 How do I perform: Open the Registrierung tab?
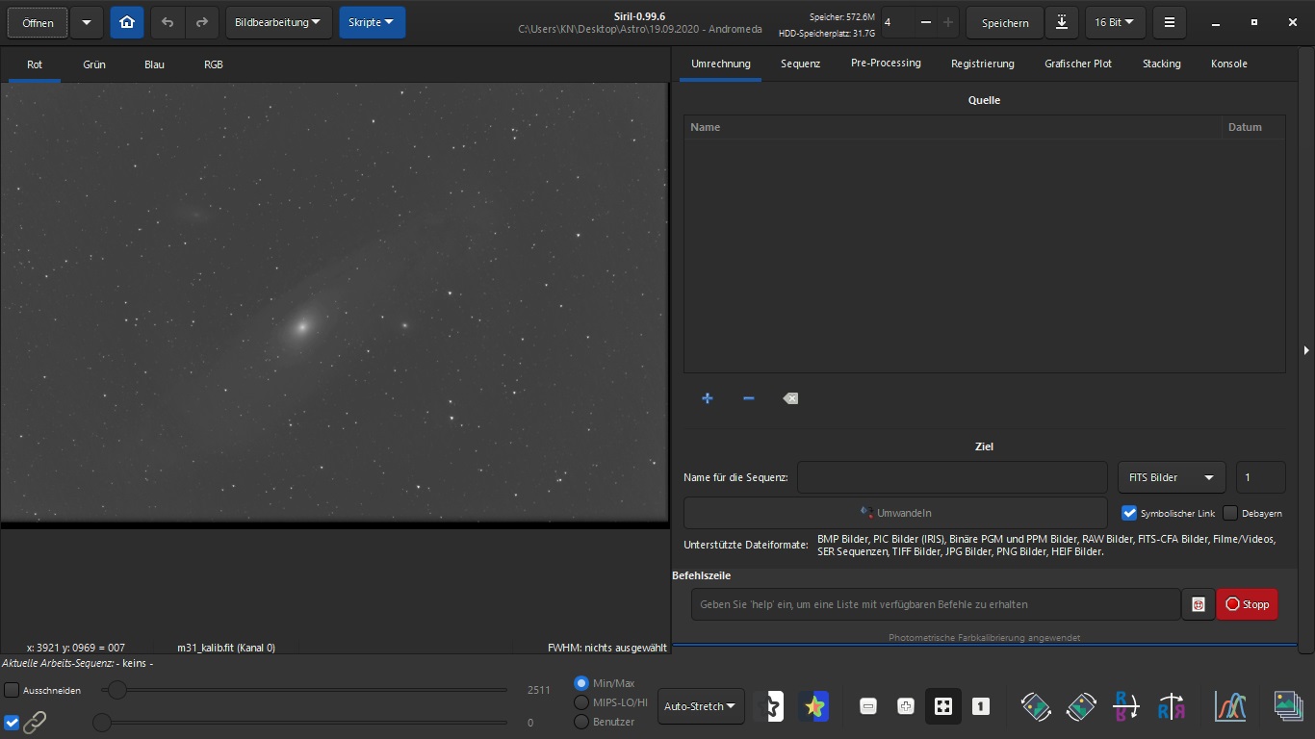(x=983, y=64)
